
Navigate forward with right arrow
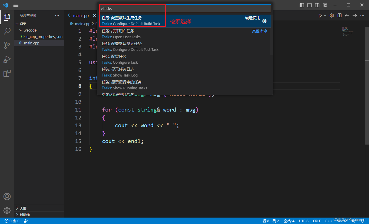tap(355, 15)
